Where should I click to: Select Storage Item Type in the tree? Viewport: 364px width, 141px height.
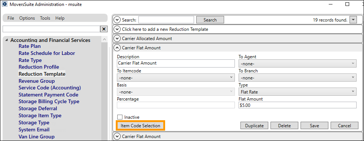tap(40, 115)
